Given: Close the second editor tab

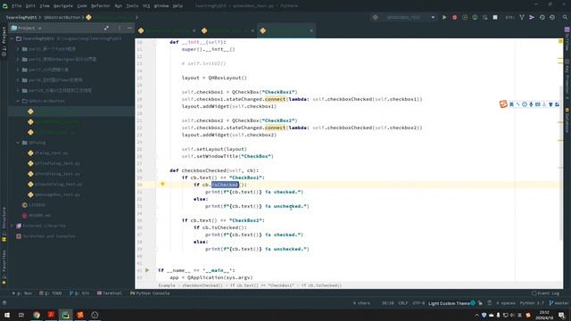Looking at the screenshot, I should (252, 30).
